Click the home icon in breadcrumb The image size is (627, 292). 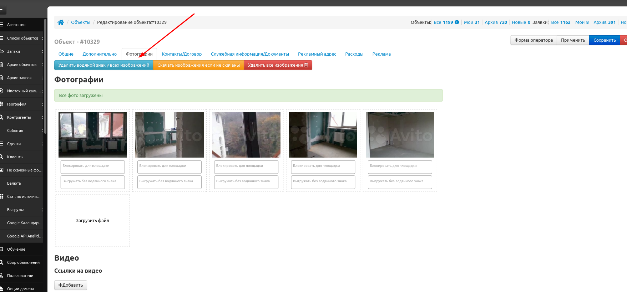point(61,22)
